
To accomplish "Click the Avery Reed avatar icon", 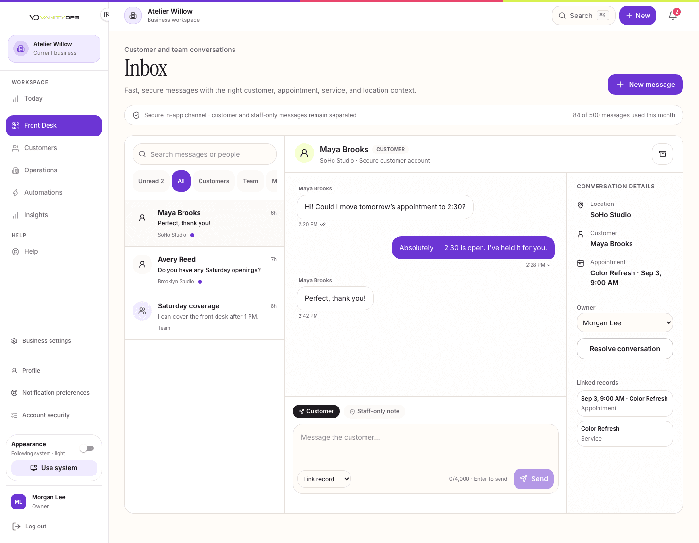I will coord(142,264).
